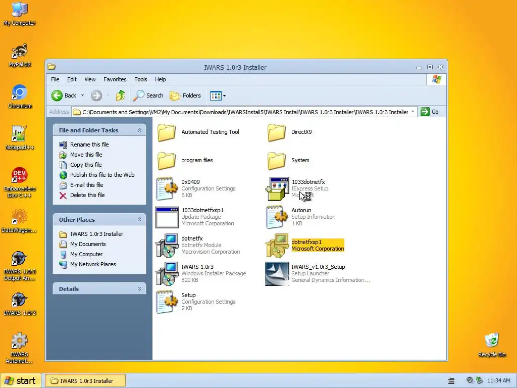
Task: Open the Edit menu
Action: [x=72, y=79]
